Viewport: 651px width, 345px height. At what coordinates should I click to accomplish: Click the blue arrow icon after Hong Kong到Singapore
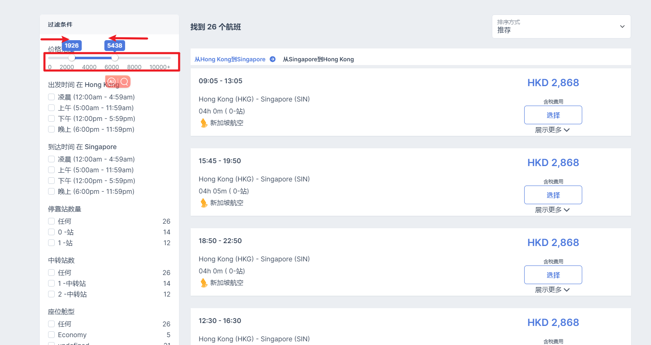click(x=273, y=59)
